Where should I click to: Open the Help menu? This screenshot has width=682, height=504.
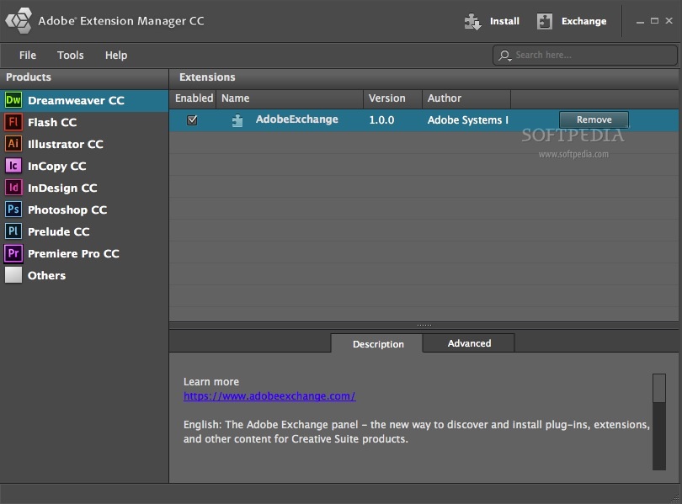tap(116, 56)
